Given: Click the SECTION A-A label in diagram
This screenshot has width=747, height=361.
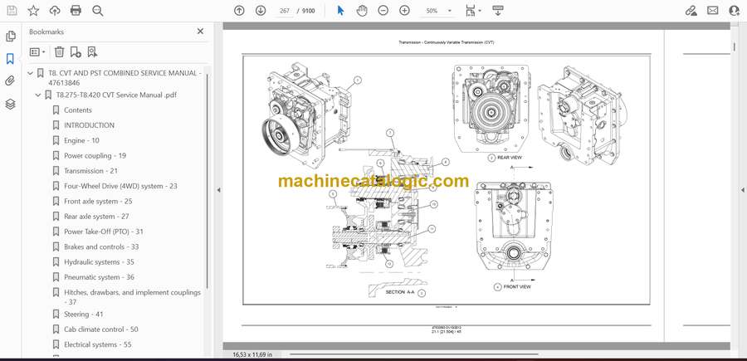Looking at the screenshot, I should 400,292.
